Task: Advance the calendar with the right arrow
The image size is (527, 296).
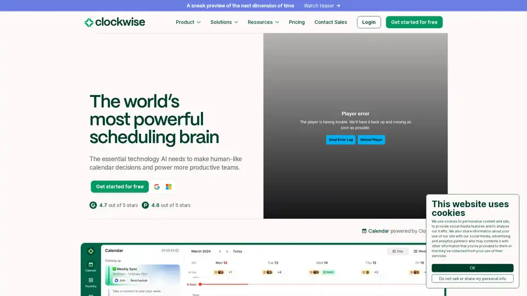Action: click(x=227, y=252)
